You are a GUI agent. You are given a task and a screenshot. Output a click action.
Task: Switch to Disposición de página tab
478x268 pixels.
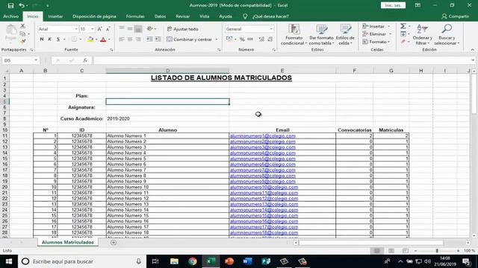click(x=94, y=16)
